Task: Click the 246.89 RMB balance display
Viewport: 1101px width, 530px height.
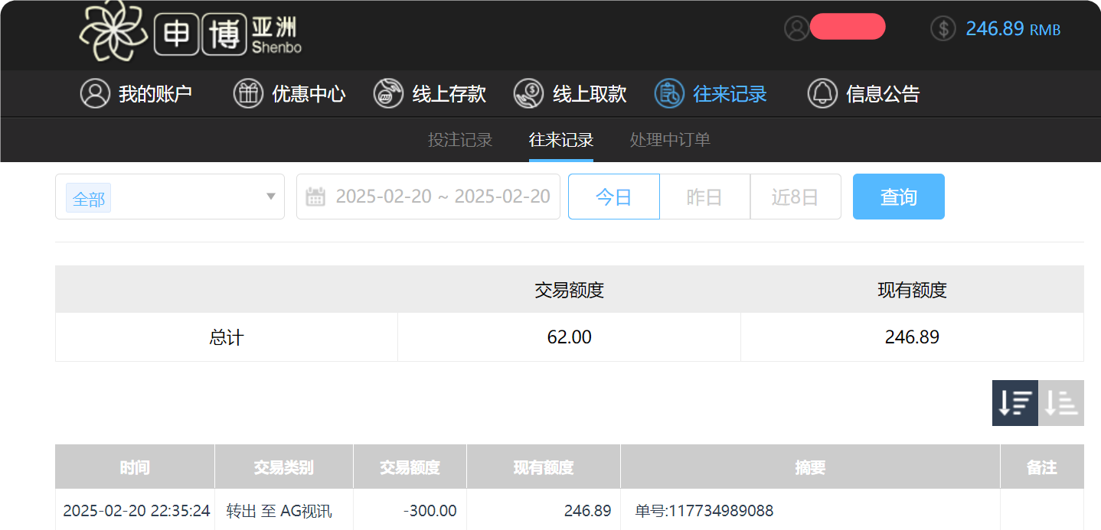Action: pos(996,28)
